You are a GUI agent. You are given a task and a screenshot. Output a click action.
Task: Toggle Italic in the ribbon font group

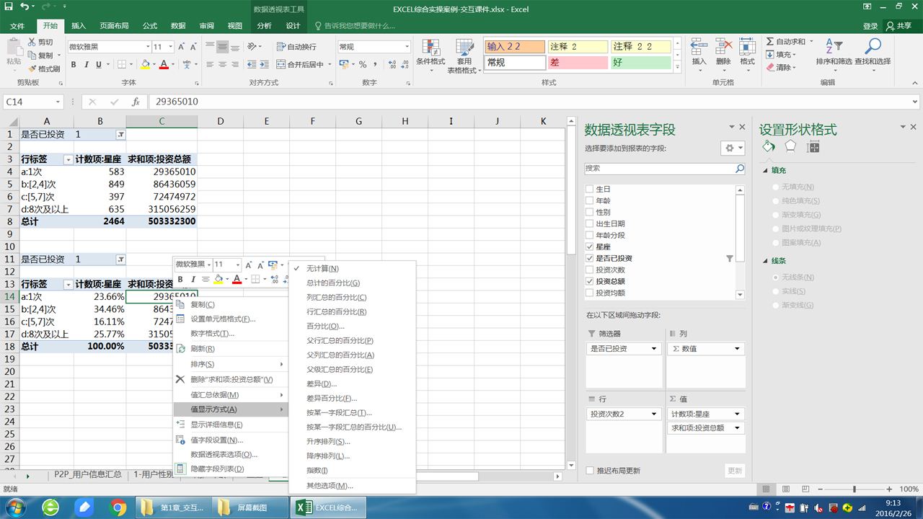87,64
